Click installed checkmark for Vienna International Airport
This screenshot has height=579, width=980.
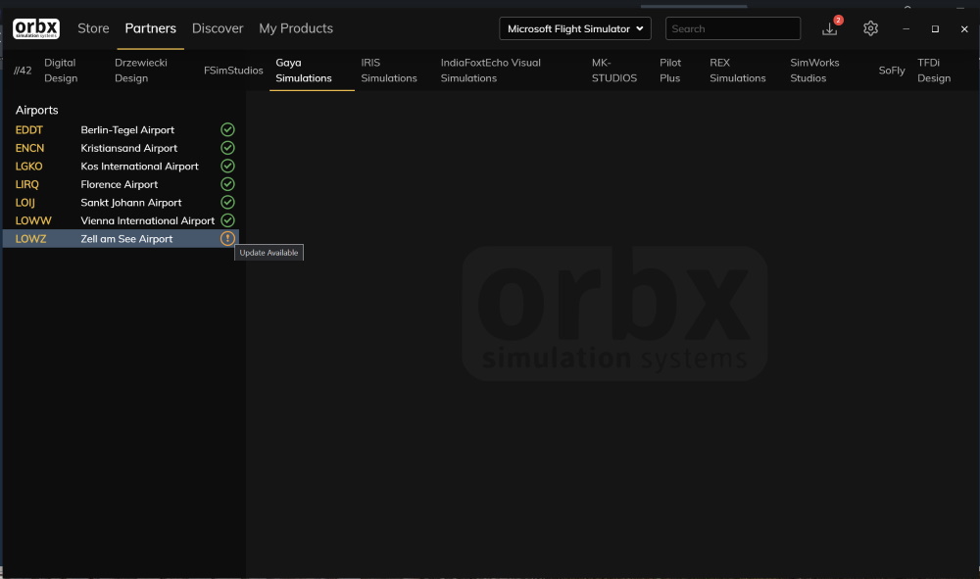pyautogui.click(x=227, y=219)
